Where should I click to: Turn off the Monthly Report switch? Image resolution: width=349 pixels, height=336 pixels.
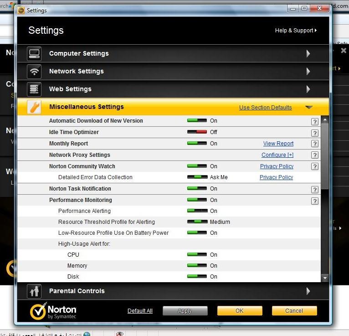click(197, 144)
